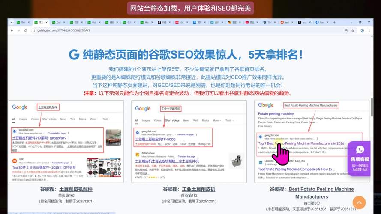Open the 工业土豆削皮机 link
381x214 pixels.
pos(198,189)
